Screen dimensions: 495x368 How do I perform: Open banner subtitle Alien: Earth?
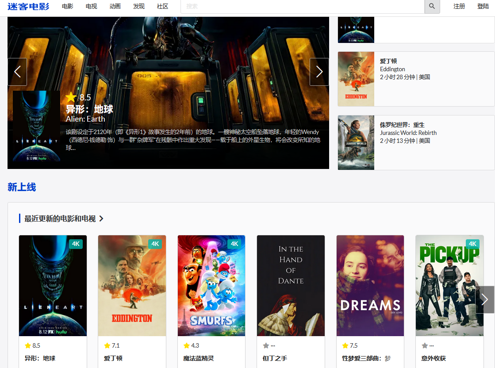click(85, 119)
